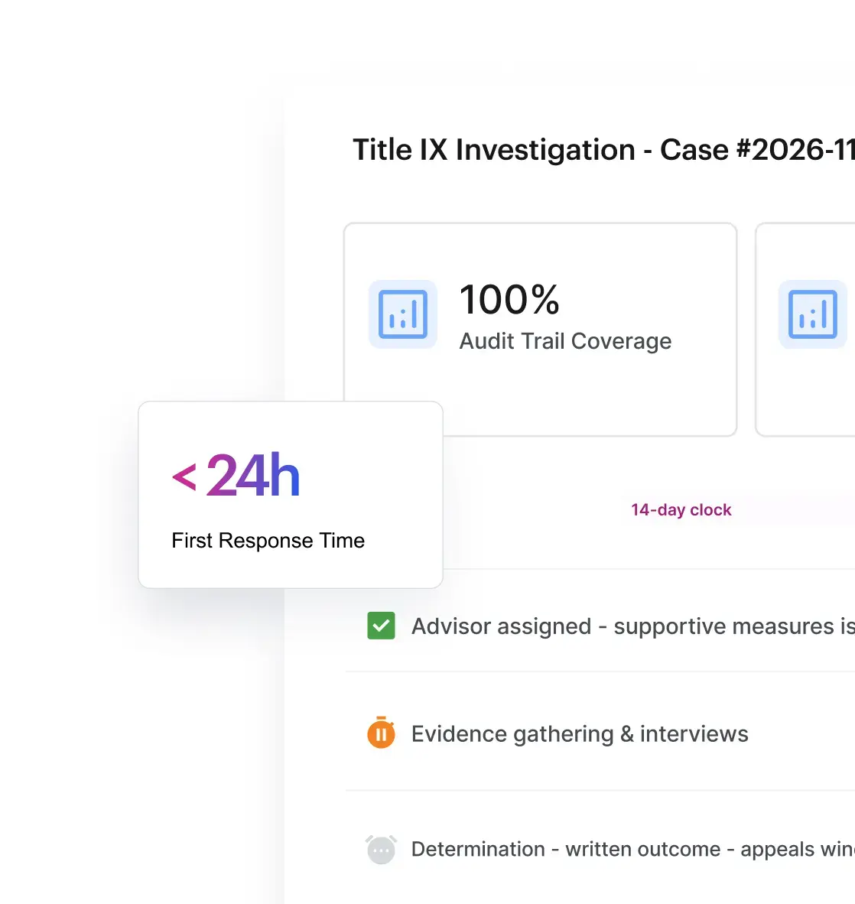Open the partially visible second stat card

click(x=805, y=329)
